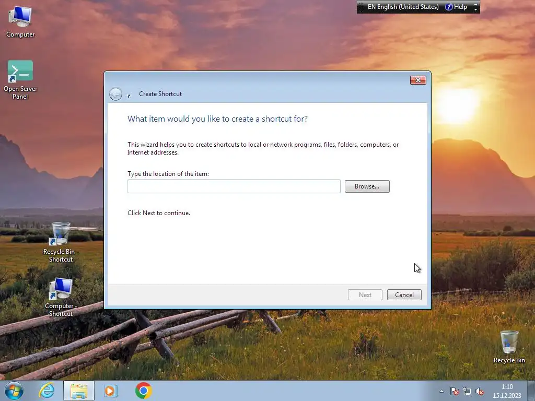The width and height of the screenshot is (535, 401).
Task: Click the Back arrow in Create Shortcut
Action: click(115, 94)
